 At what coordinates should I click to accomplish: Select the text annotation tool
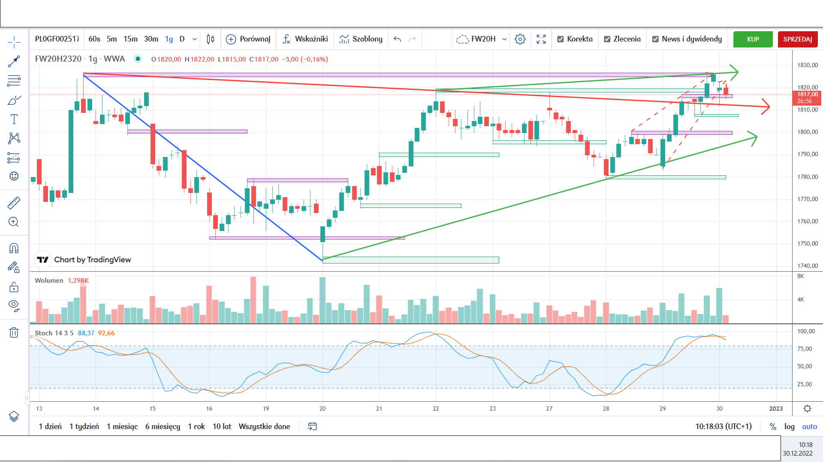(14, 119)
